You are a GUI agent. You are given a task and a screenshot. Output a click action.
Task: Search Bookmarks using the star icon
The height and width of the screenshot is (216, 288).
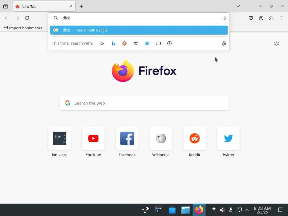pos(147,43)
